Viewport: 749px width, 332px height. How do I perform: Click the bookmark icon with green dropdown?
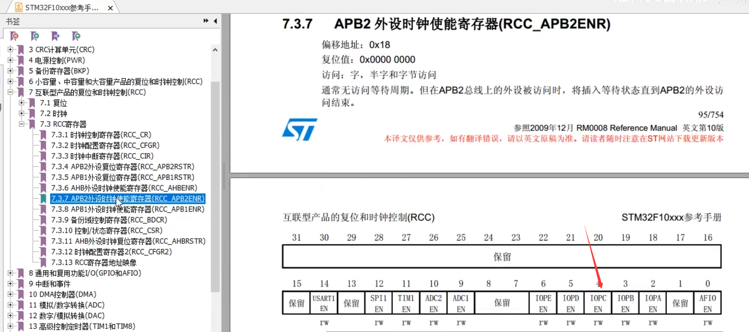[x=76, y=36]
